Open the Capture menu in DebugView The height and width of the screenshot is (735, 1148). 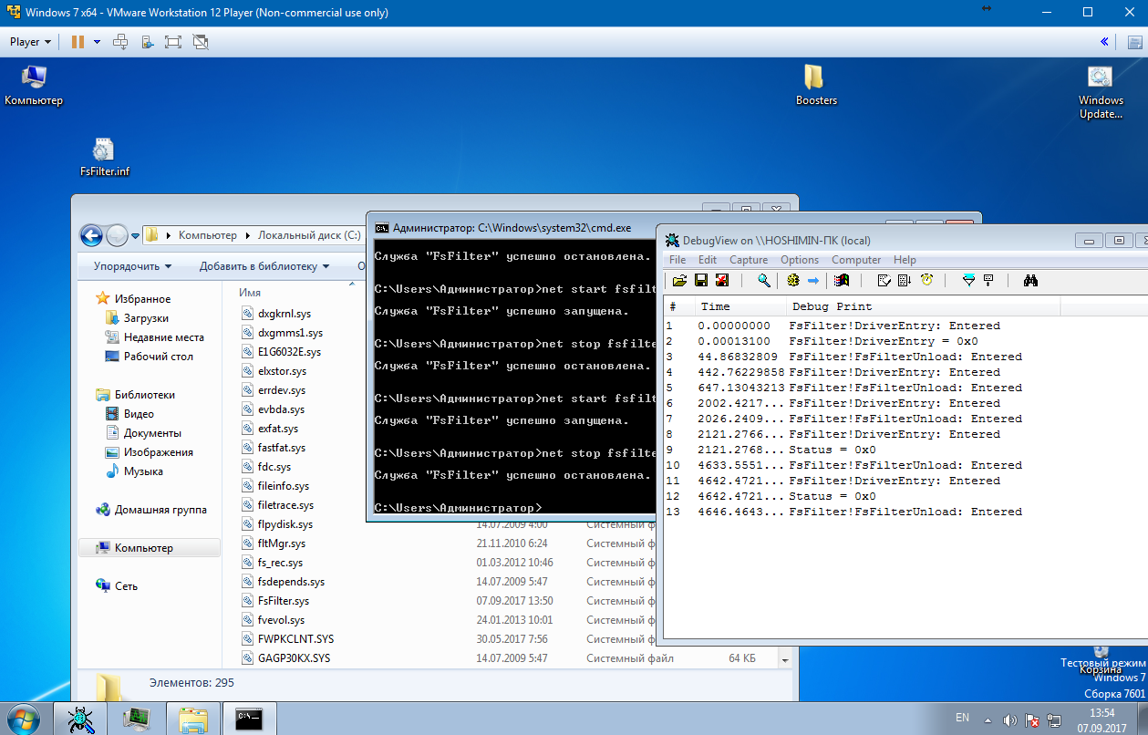(749, 260)
